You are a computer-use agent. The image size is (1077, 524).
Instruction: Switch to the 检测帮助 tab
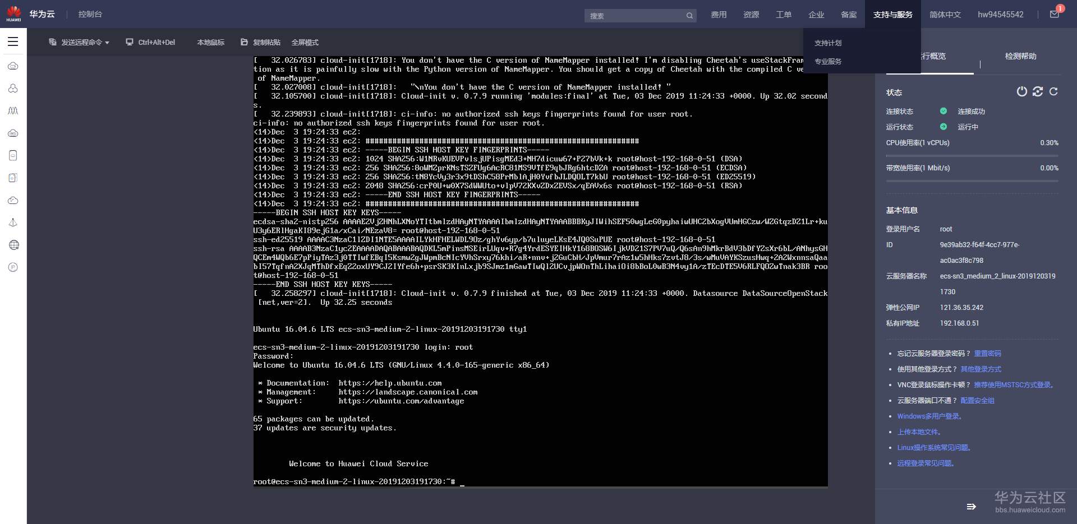pos(1020,56)
